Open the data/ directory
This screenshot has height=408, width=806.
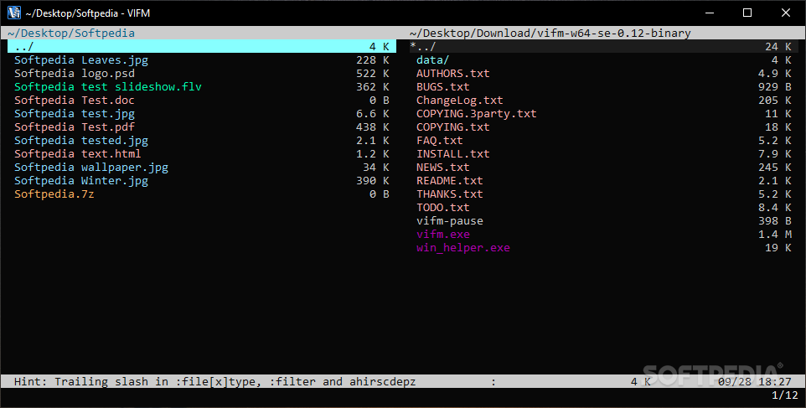tap(433, 60)
